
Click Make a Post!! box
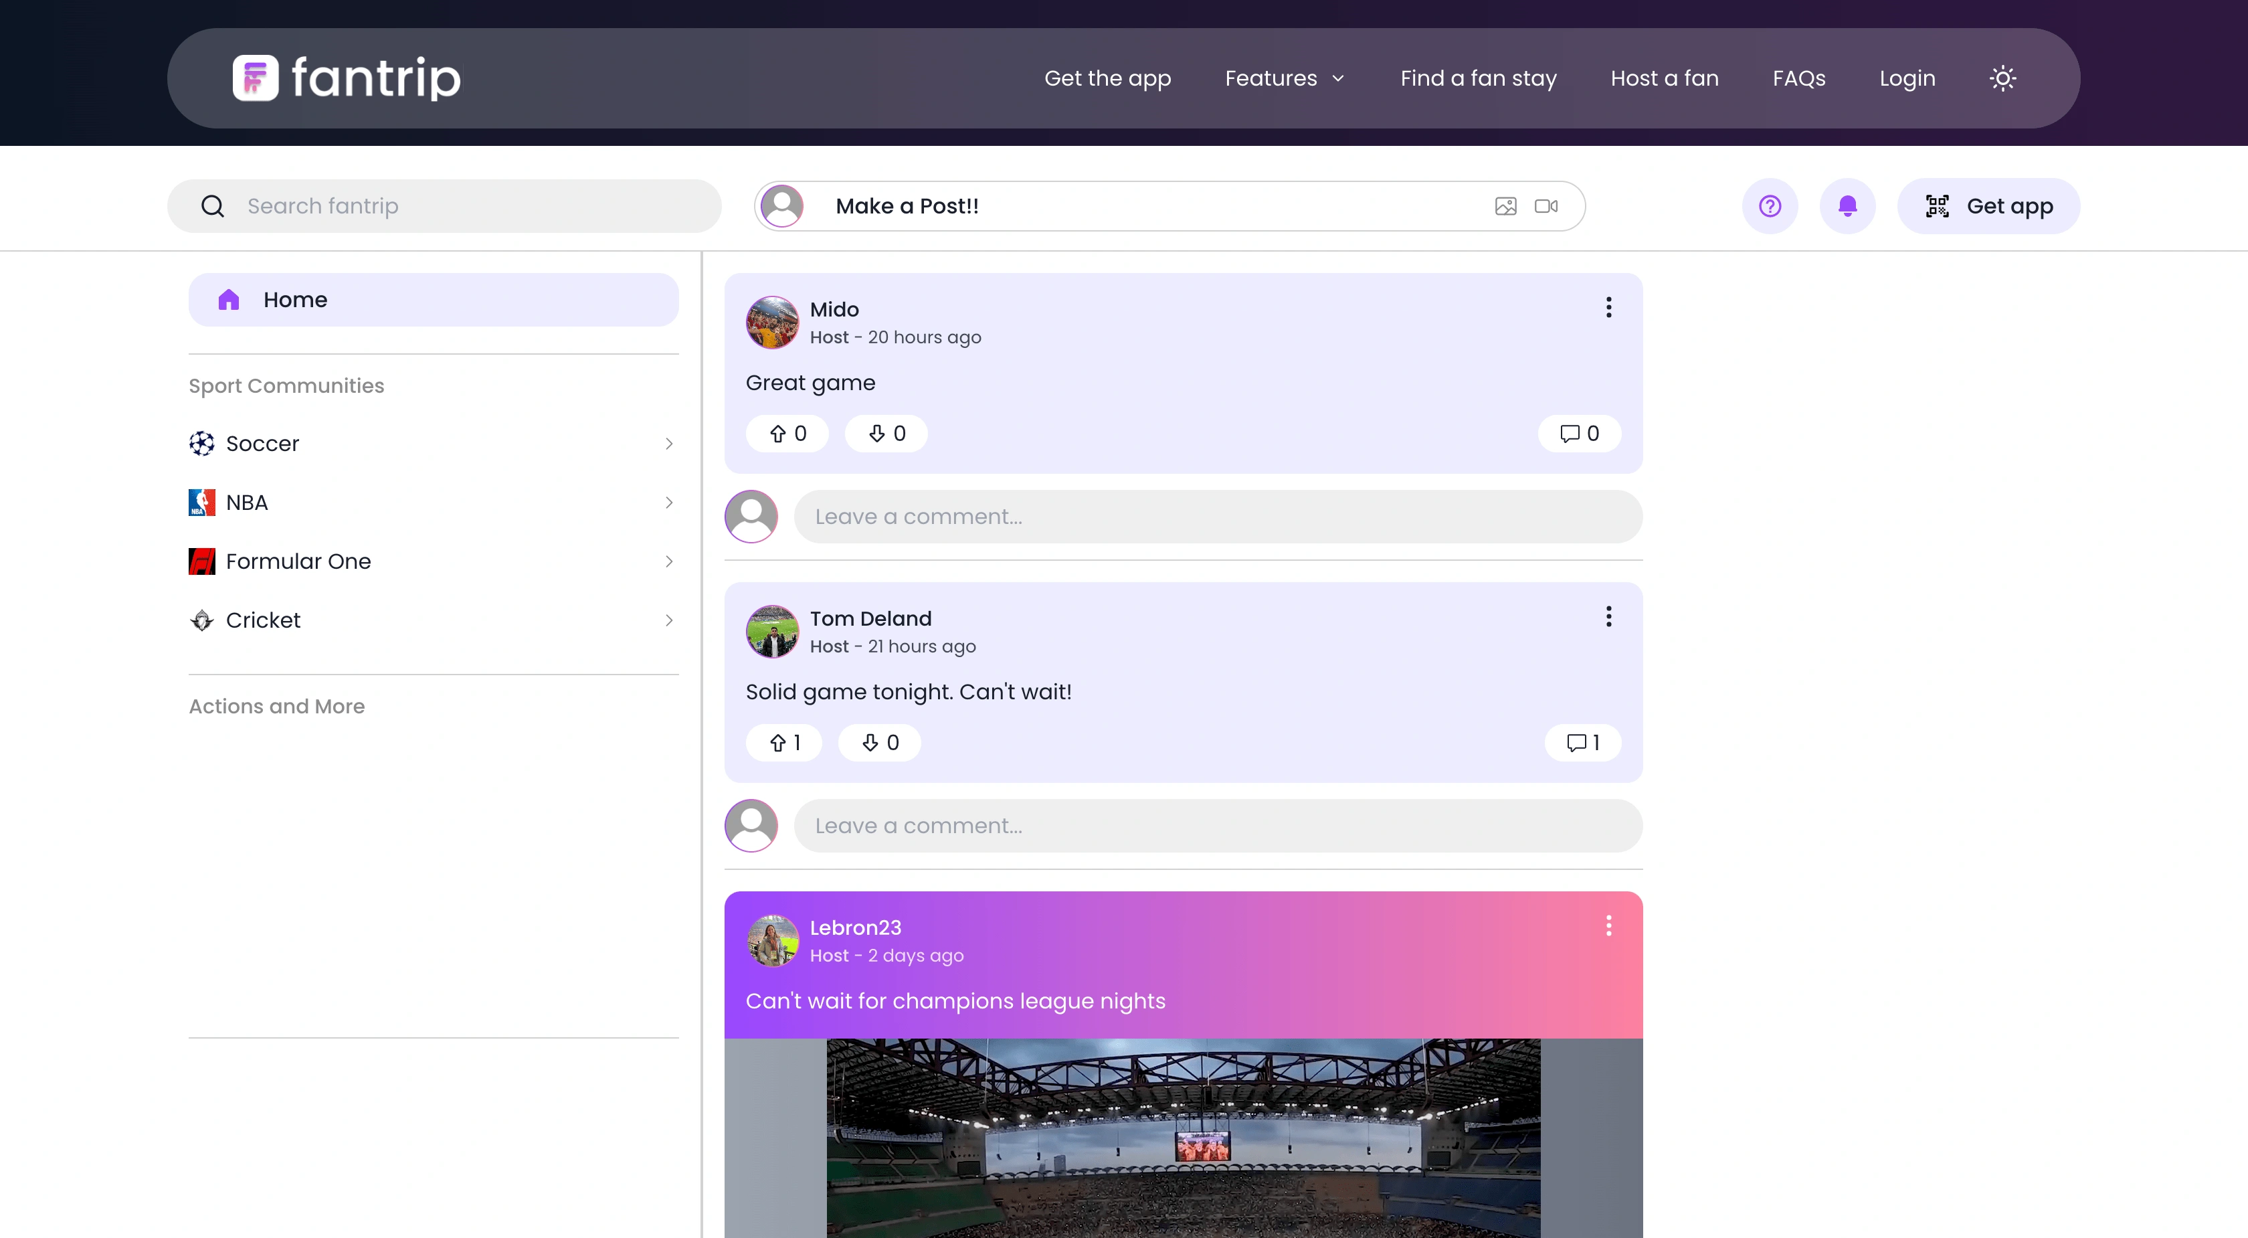pyautogui.click(x=1169, y=206)
